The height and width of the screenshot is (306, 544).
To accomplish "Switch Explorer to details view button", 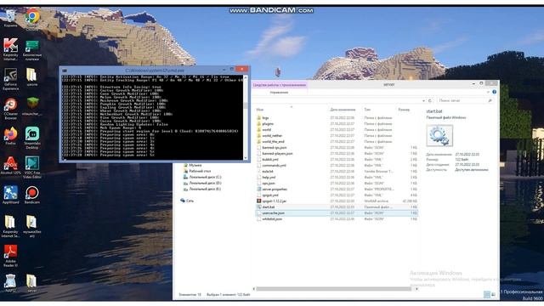I will click(x=487, y=295).
